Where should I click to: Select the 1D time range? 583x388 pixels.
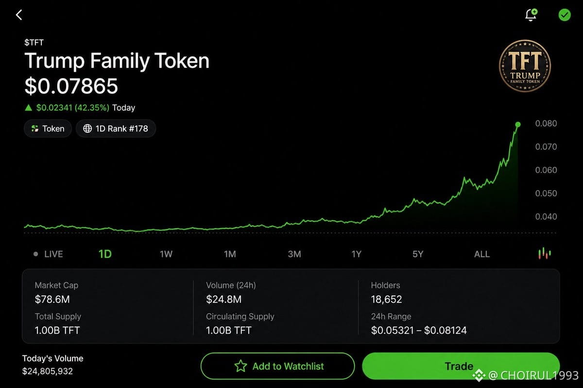(x=105, y=254)
